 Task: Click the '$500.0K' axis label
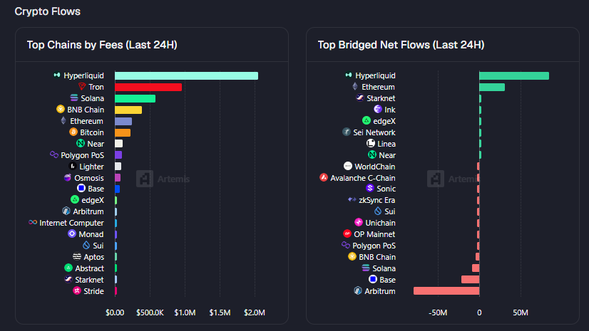(150, 312)
